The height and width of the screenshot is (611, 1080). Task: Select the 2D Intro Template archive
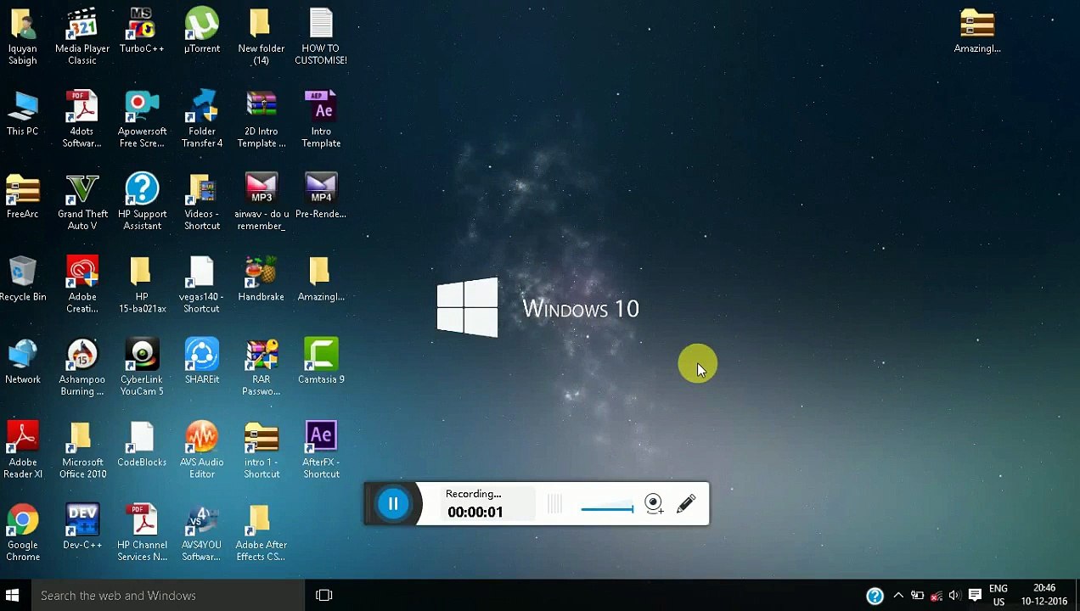tap(261, 120)
